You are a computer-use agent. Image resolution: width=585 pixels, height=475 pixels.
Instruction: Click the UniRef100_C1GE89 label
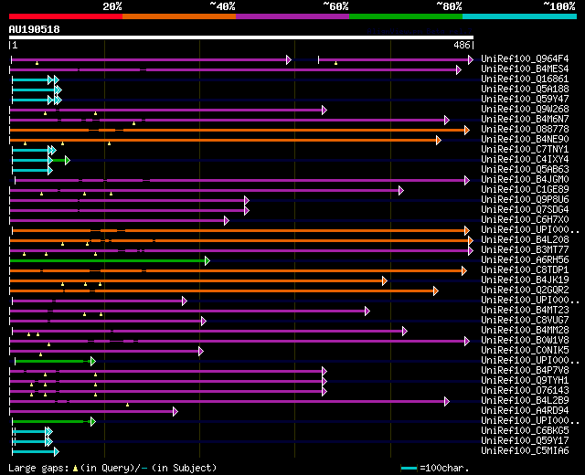[525, 190]
